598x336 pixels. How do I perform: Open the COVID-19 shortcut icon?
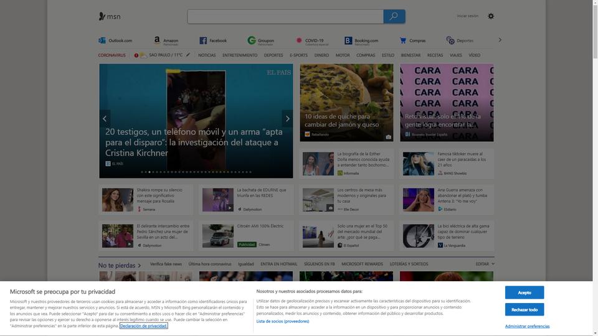click(x=299, y=40)
